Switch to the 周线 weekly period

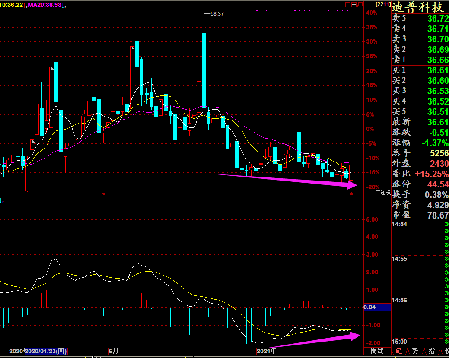coord(377,351)
